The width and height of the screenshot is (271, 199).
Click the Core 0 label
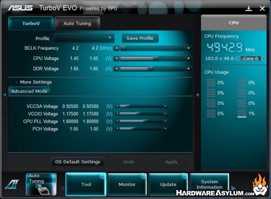(x=250, y=59)
